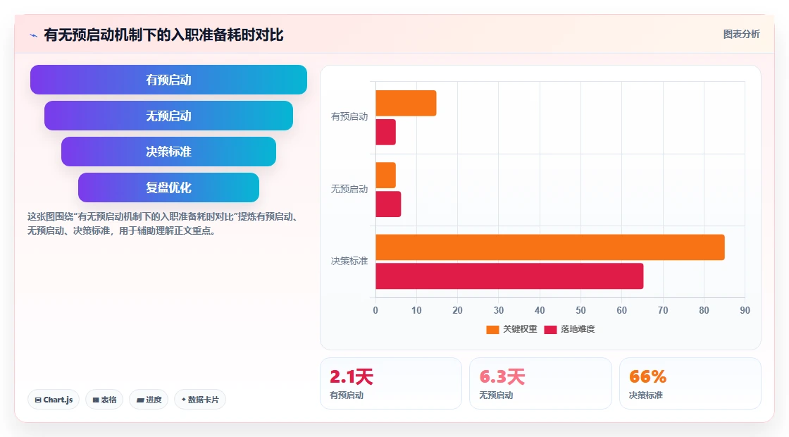Click the x-axis tick label 60
The width and height of the screenshot is (789, 437).
(622, 311)
